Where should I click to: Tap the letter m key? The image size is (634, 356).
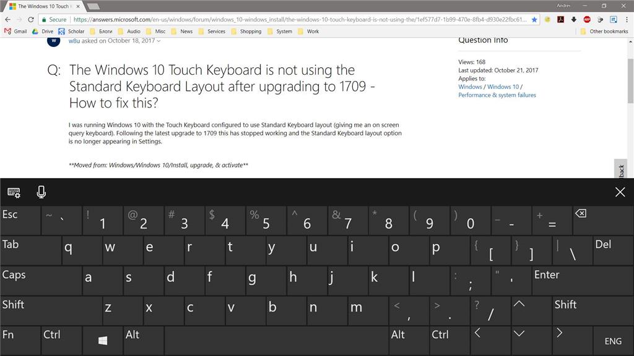coord(368,310)
